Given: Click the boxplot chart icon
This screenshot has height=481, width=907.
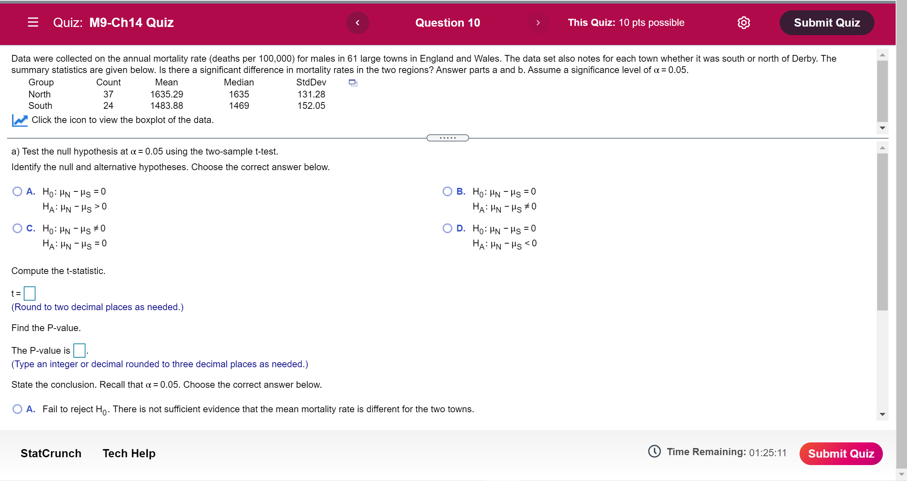Looking at the screenshot, I should pyautogui.click(x=20, y=121).
